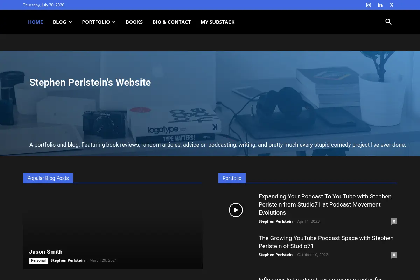Open author Stephen Perlstein under Jason Smith
The width and height of the screenshot is (420, 280).
[68, 260]
